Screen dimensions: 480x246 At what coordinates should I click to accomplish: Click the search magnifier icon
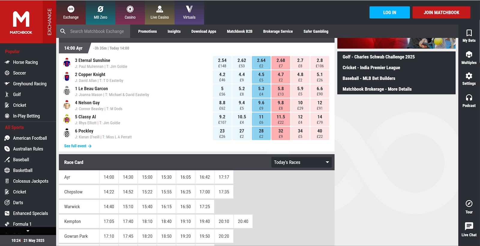(x=63, y=31)
